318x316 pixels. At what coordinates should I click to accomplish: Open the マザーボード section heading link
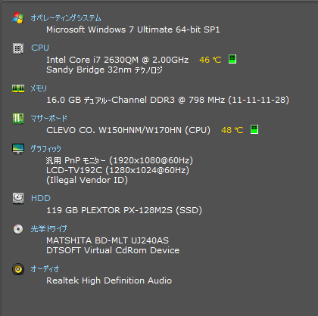coord(49,118)
